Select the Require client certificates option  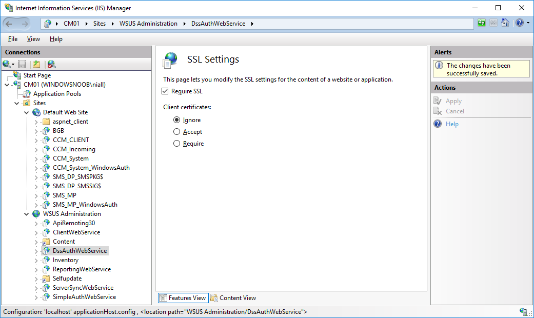176,144
